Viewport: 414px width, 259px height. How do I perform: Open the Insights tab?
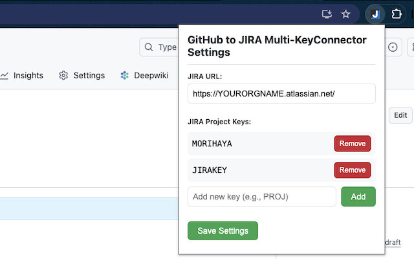(21, 76)
